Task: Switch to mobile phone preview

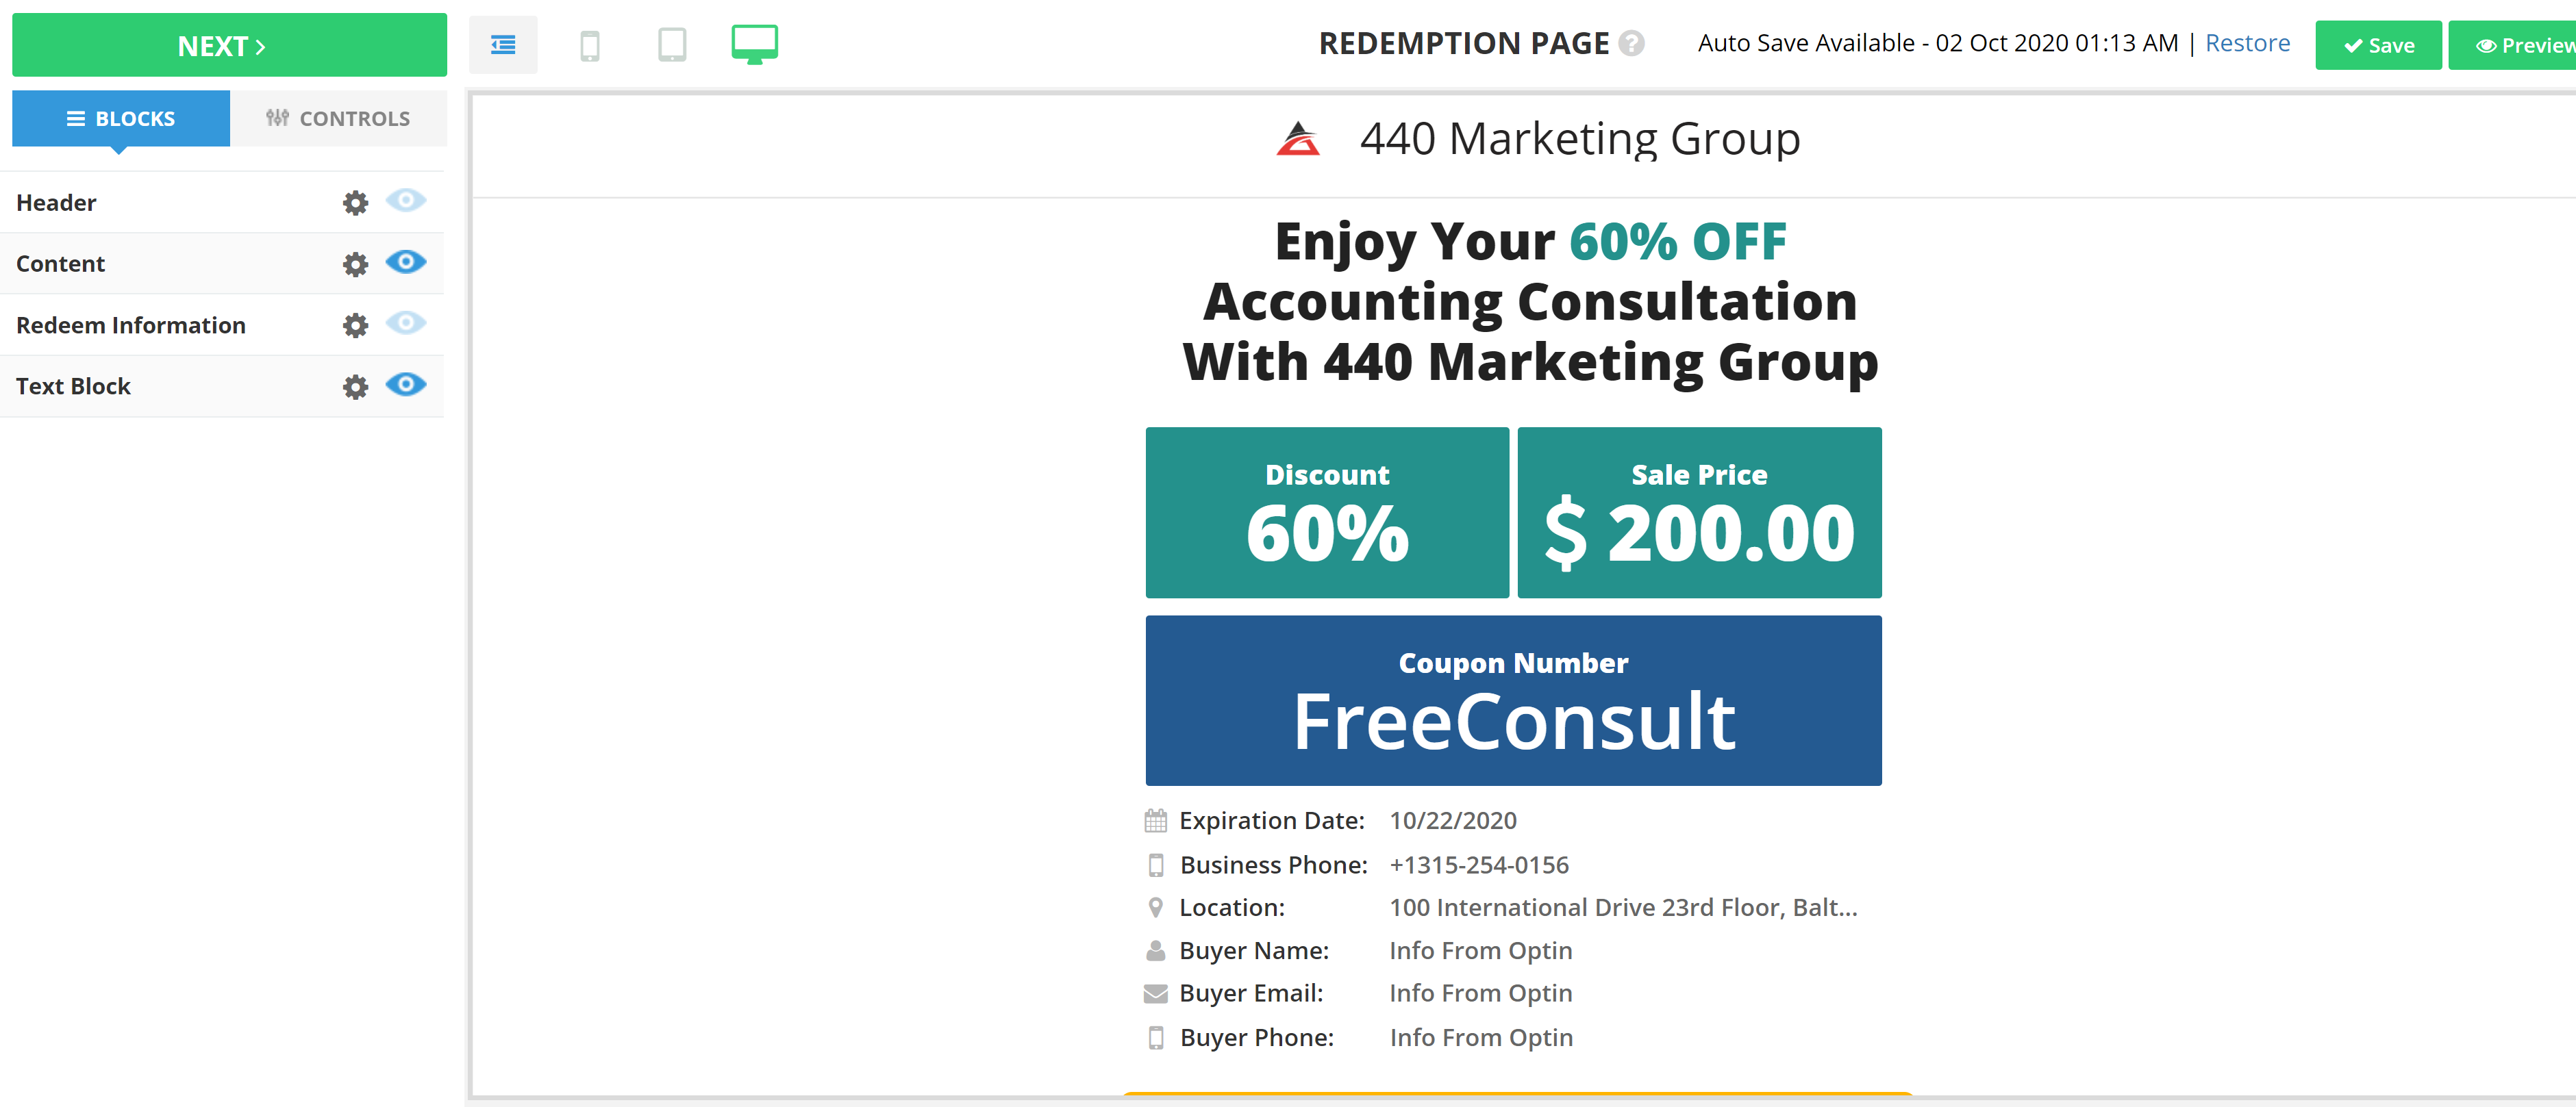Action: [x=590, y=45]
